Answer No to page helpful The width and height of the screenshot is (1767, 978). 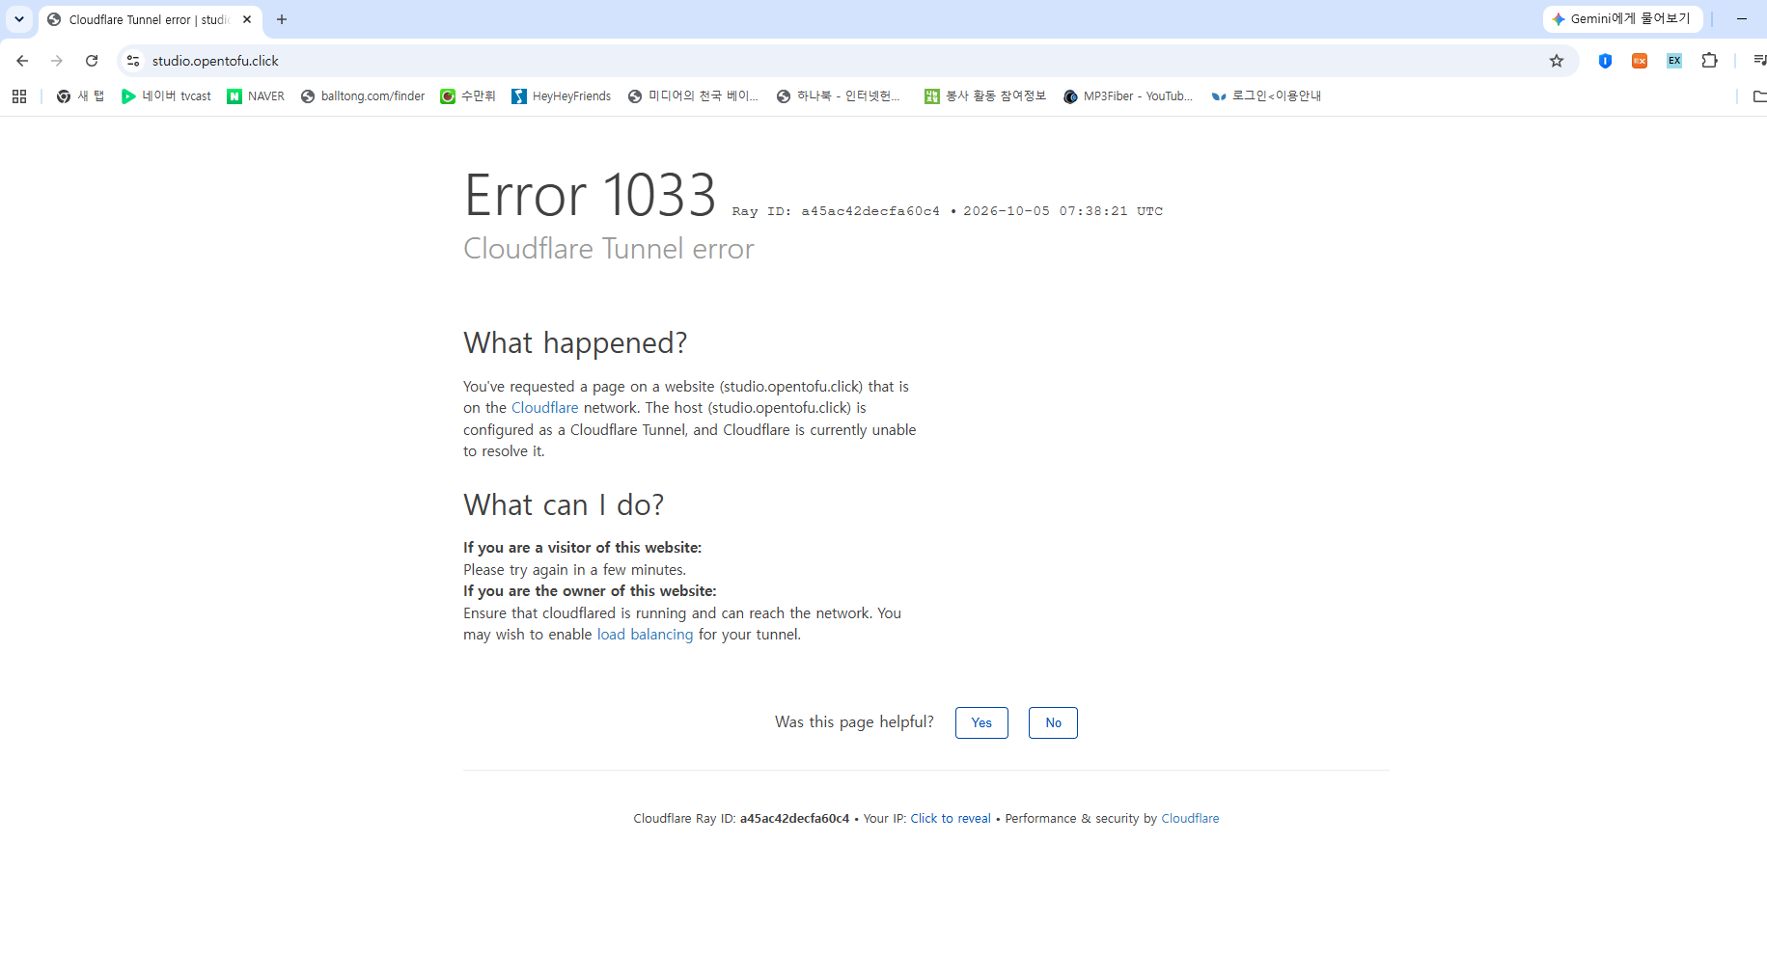[x=1053, y=723]
